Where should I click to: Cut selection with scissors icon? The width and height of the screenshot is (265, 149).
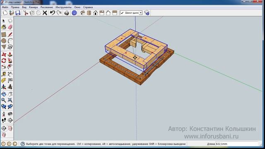pyautogui.click(x=26, y=13)
